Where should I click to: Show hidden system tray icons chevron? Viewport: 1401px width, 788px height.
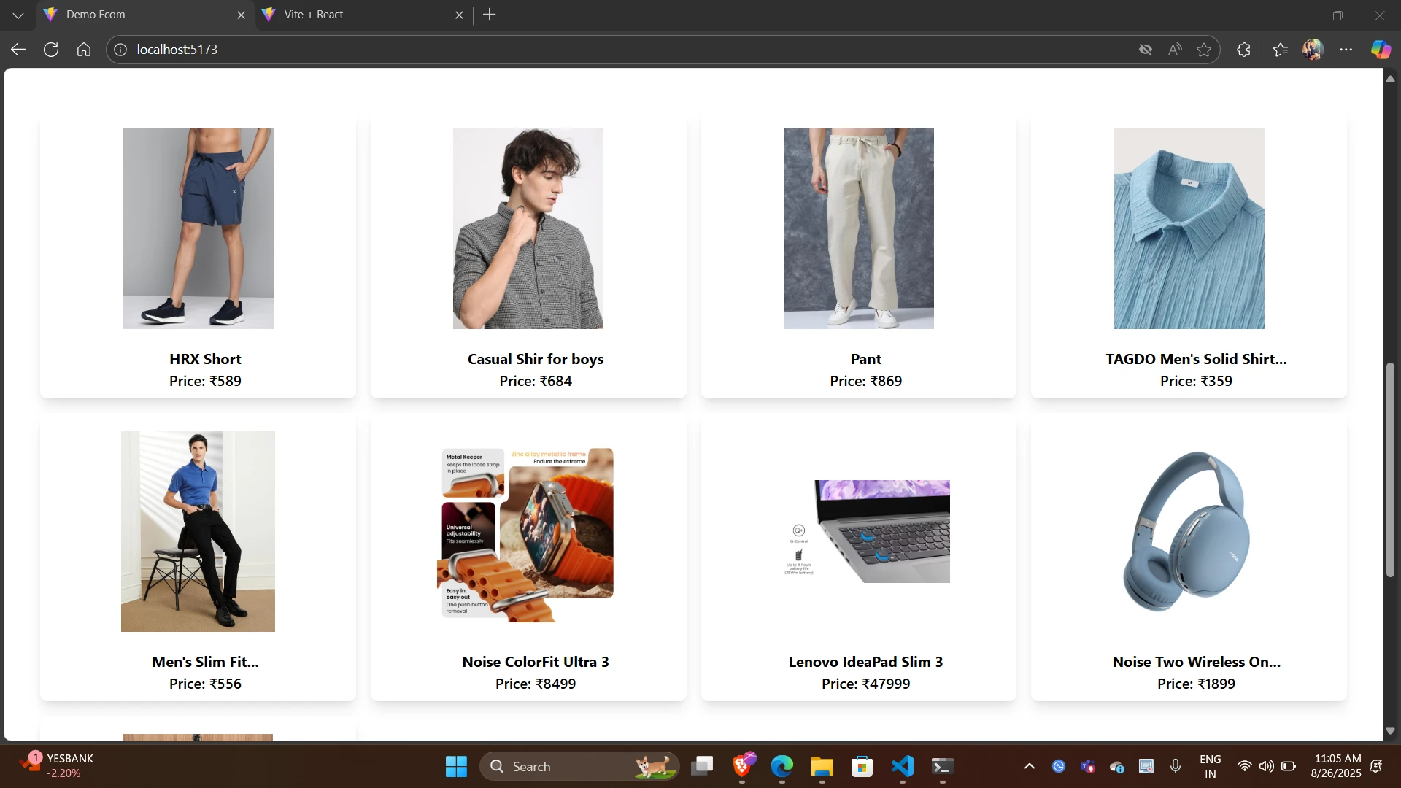pos(1030,767)
